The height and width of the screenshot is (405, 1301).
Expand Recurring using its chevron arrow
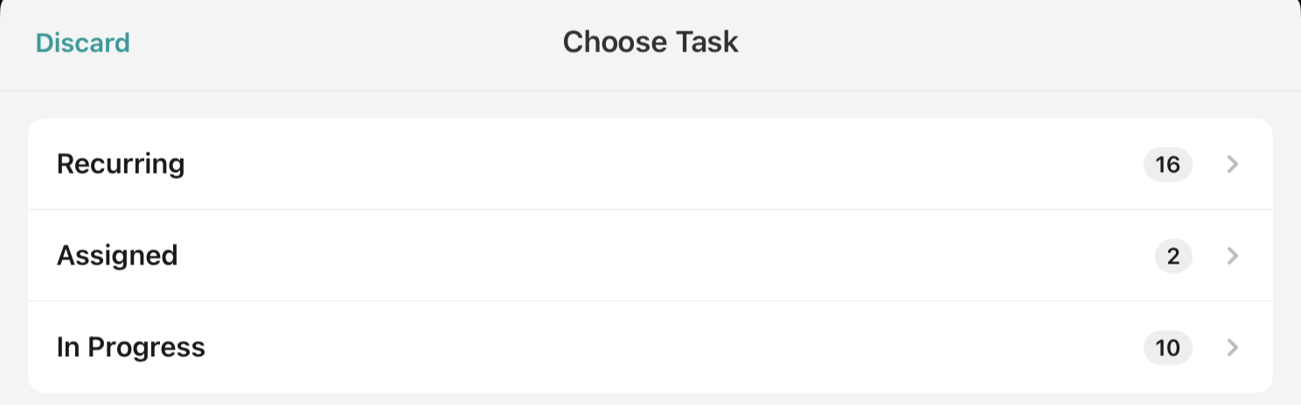click(1233, 164)
